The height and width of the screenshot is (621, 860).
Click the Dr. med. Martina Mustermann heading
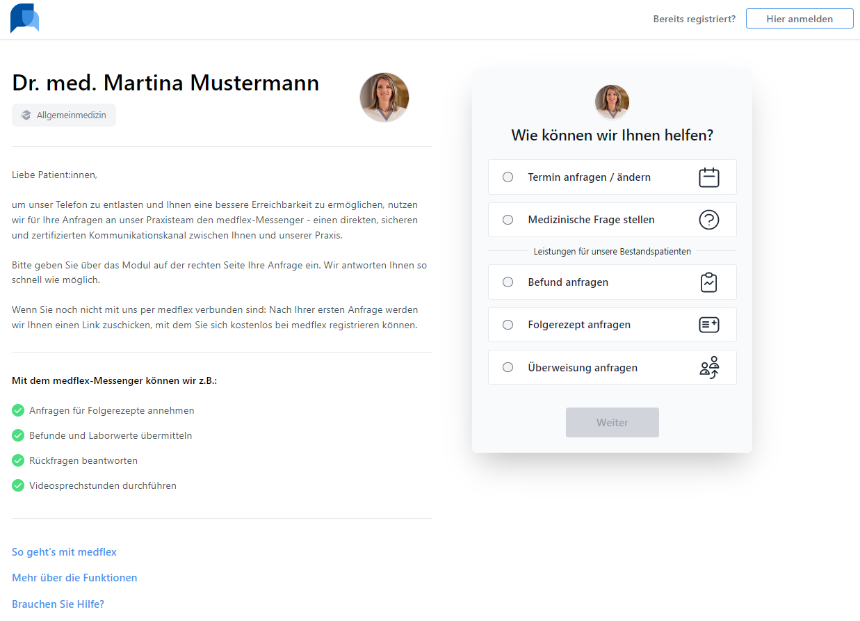point(165,83)
